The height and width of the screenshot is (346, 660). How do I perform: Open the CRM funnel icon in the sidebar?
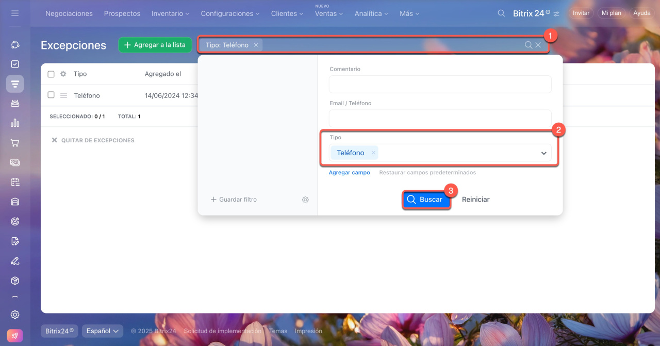pos(15,84)
